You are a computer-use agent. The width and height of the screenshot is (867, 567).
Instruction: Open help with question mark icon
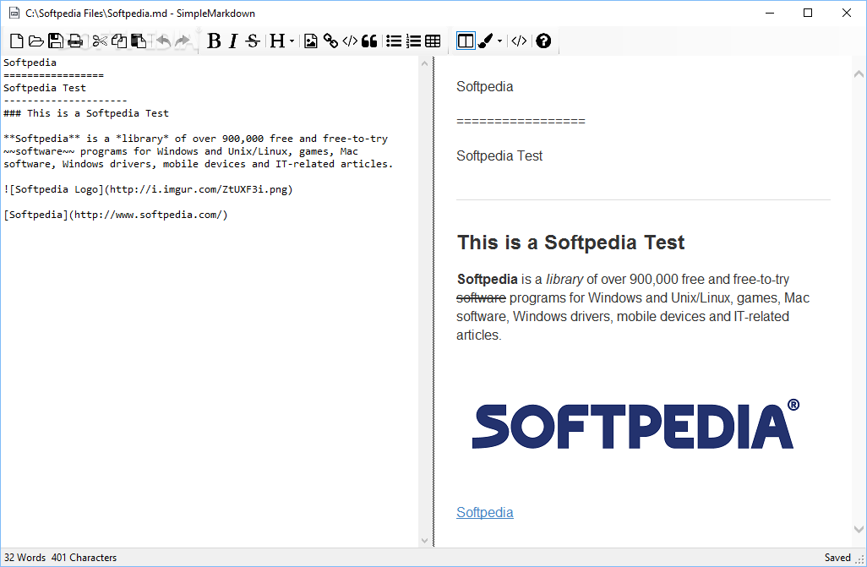coord(543,41)
